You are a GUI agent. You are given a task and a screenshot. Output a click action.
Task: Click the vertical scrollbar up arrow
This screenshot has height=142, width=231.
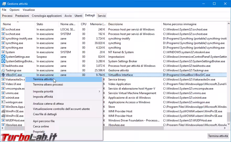(229, 23)
